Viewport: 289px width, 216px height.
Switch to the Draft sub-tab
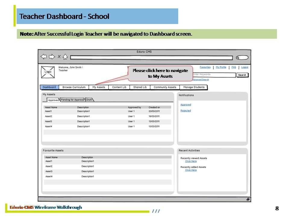pyautogui.click(x=89, y=100)
